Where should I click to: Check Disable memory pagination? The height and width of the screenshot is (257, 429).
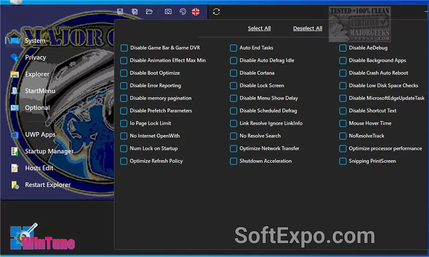(x=124, y=98)
